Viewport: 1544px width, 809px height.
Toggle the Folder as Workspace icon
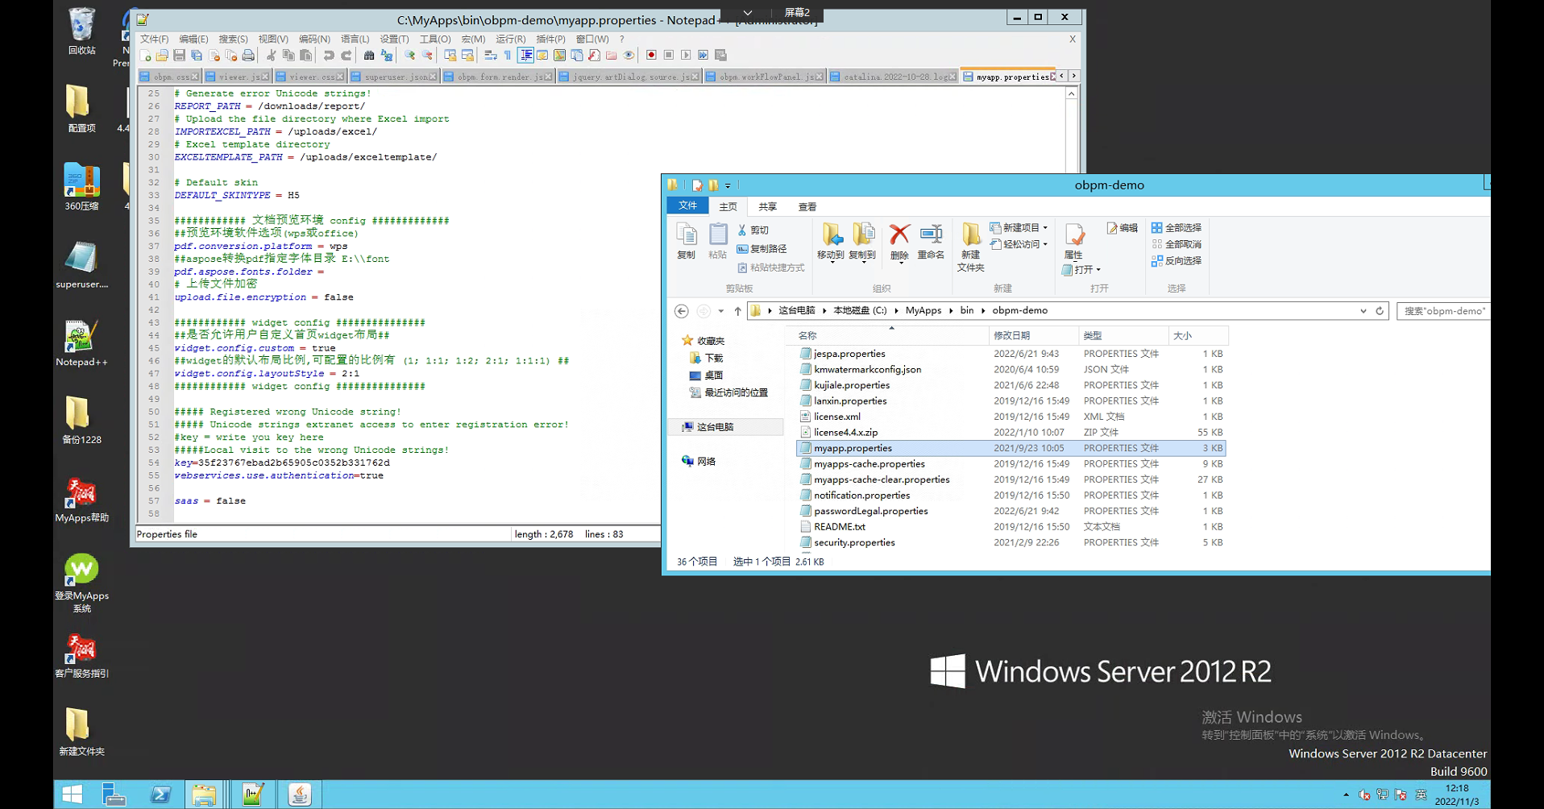(612, 56)
